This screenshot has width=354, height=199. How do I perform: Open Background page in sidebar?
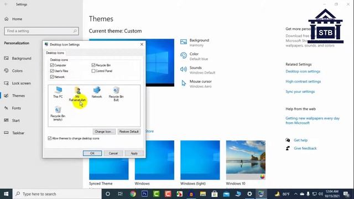[18, 58]
